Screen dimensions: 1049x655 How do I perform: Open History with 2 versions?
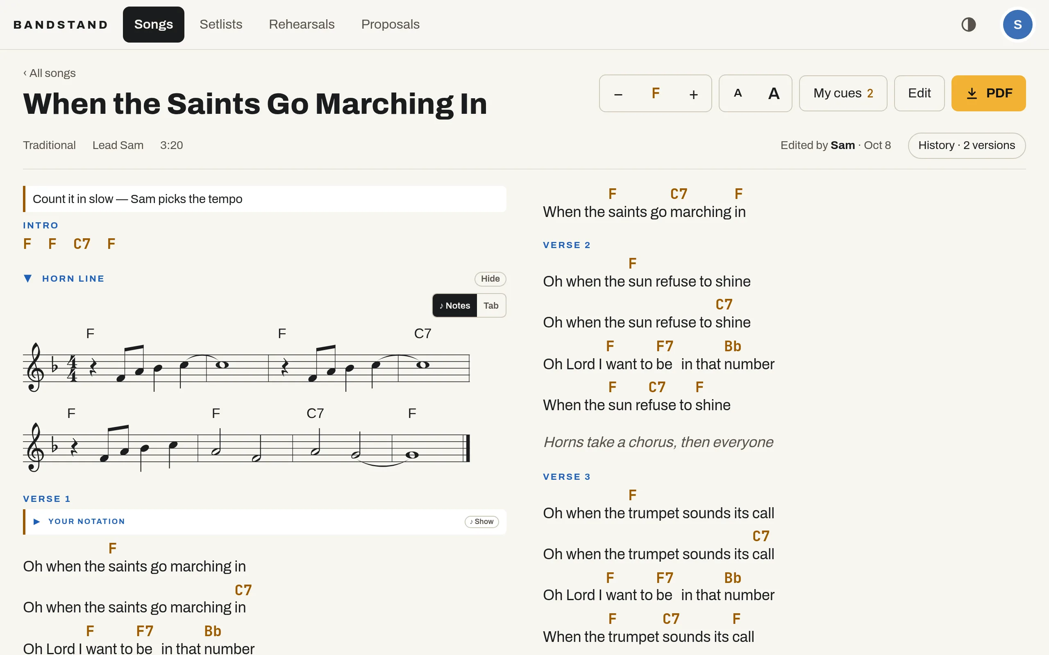[967, 145]
